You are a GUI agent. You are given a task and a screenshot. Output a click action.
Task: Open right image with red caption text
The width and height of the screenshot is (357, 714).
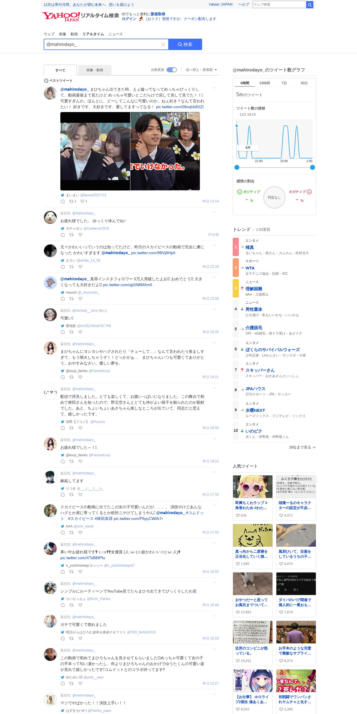(x=165, y=151)
